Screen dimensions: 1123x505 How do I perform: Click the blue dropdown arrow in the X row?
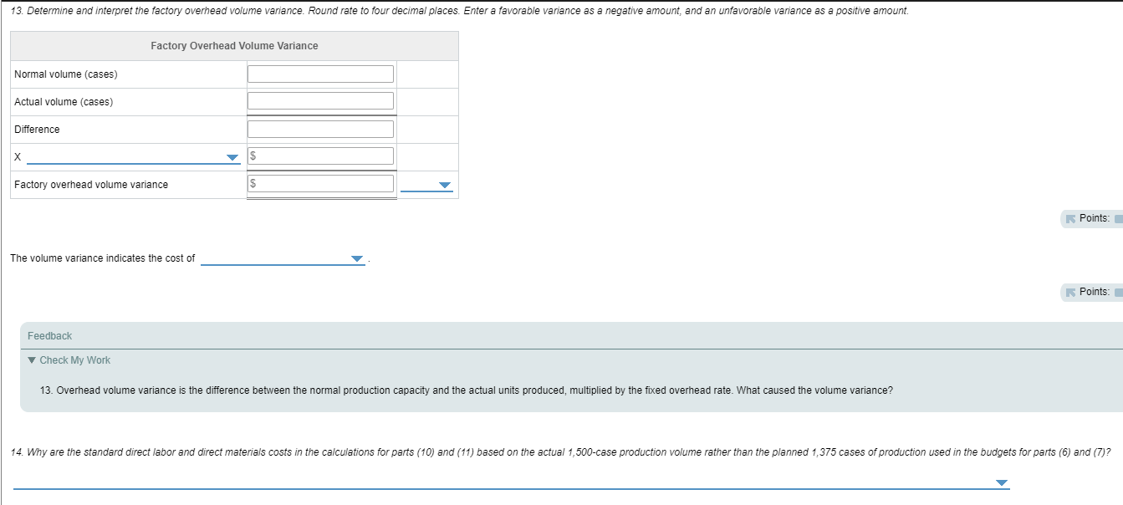232,156
